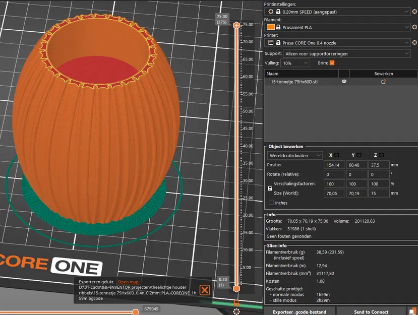
Task: Open printer settings gear icon
Action: point(414,42)
